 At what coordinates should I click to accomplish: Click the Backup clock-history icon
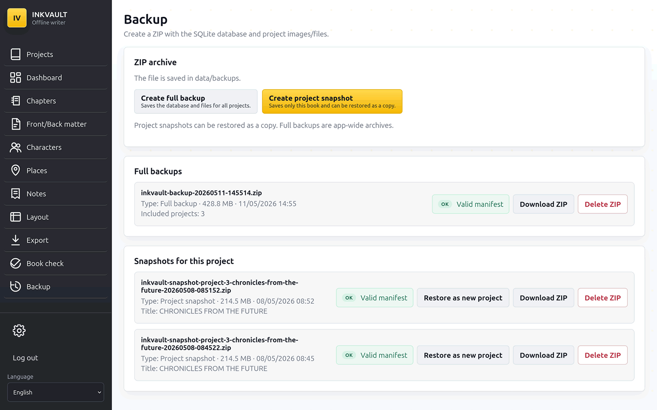click(16, 286)
